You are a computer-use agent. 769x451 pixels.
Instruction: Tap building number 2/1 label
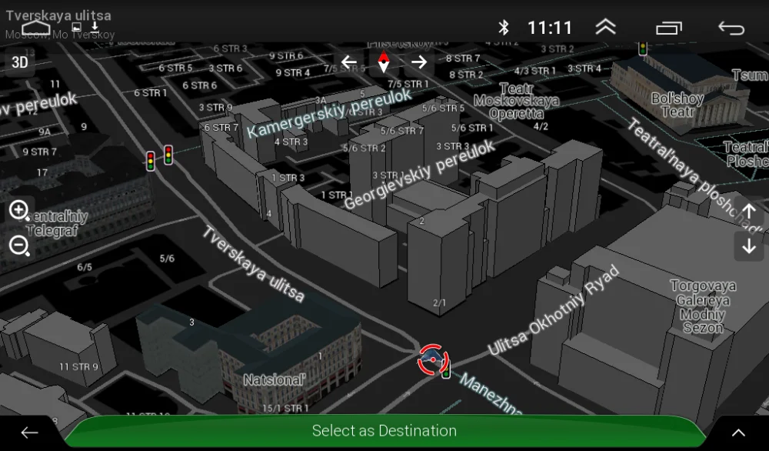coord(439,302)
